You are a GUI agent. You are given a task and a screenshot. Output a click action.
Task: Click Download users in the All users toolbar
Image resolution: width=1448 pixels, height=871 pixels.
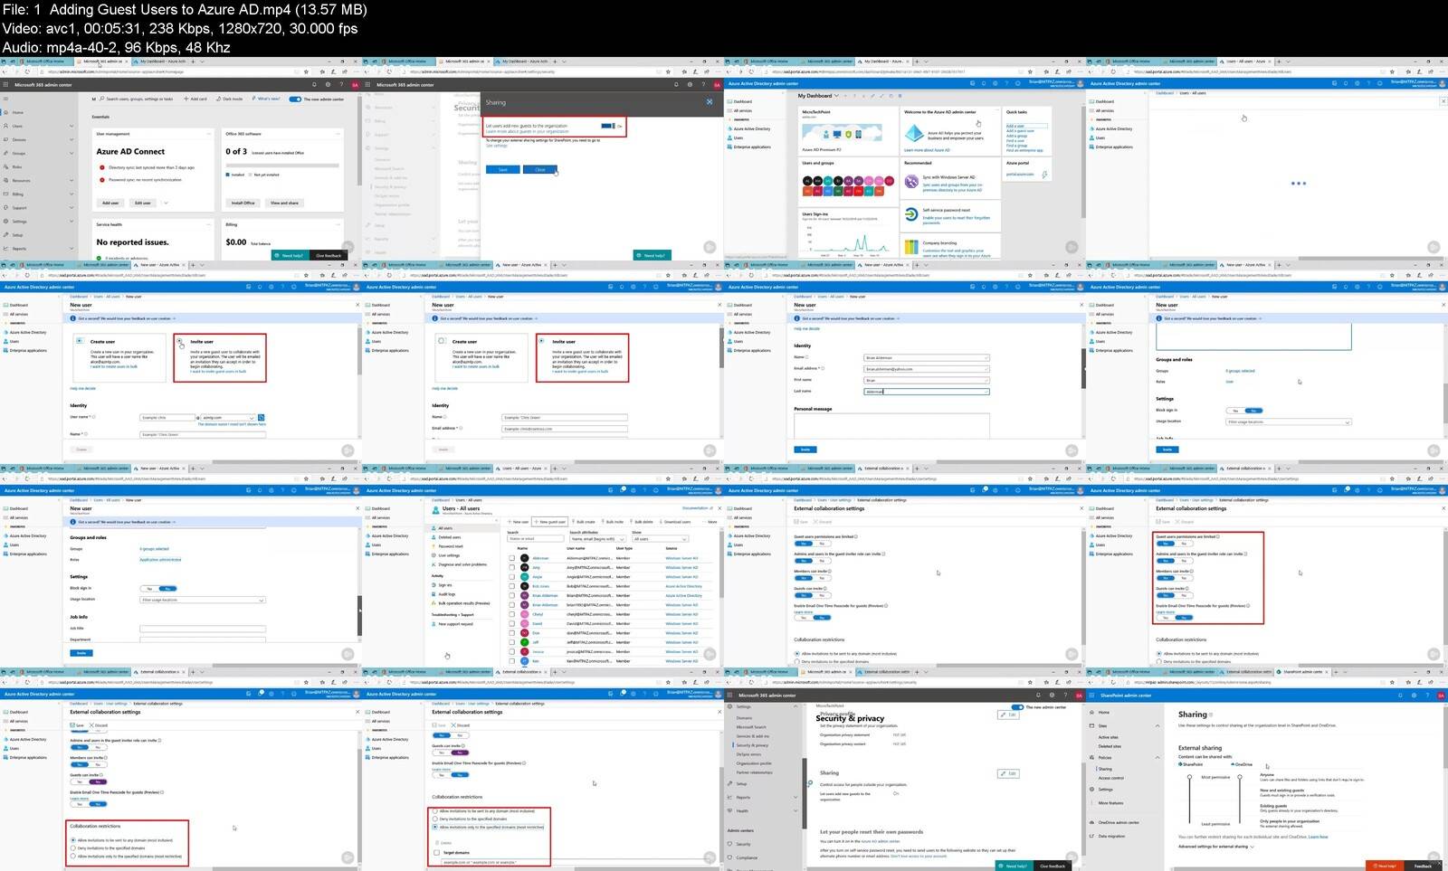(x=675, y=522)
